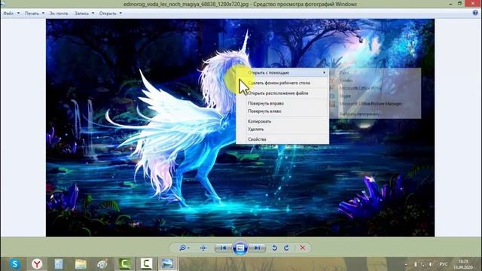This screenshot has height=271, width=482.
Task: Go to the next picture
Action: click(257, 248)
